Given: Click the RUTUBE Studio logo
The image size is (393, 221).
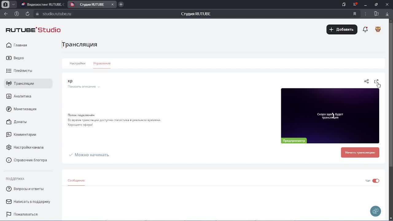Looking at the screenshot, I should click(x=33, y=30).
